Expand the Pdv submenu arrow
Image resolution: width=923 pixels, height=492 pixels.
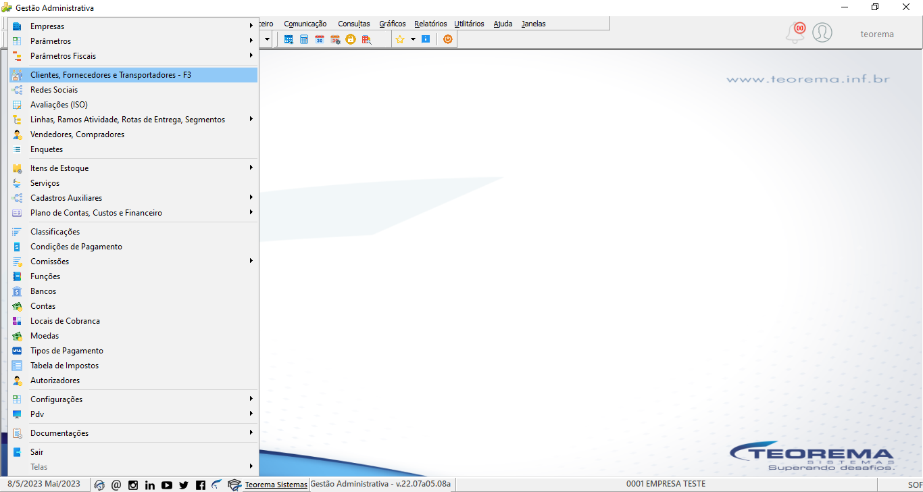[251, 414]
